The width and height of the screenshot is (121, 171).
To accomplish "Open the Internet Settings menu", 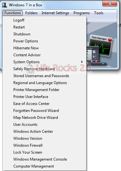I will click(x=55, y=13).
